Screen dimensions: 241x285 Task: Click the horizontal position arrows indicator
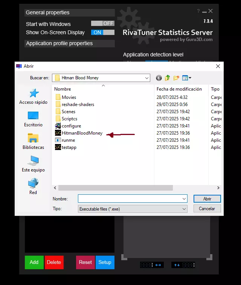point(158,265)
